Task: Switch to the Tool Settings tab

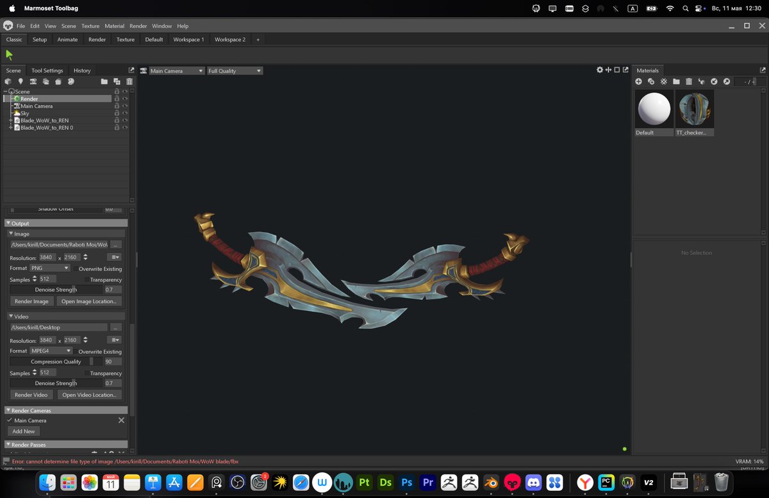Action: point(47,71)
